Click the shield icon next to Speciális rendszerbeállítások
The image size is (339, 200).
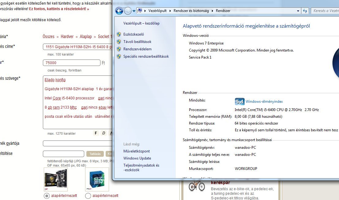119,56
